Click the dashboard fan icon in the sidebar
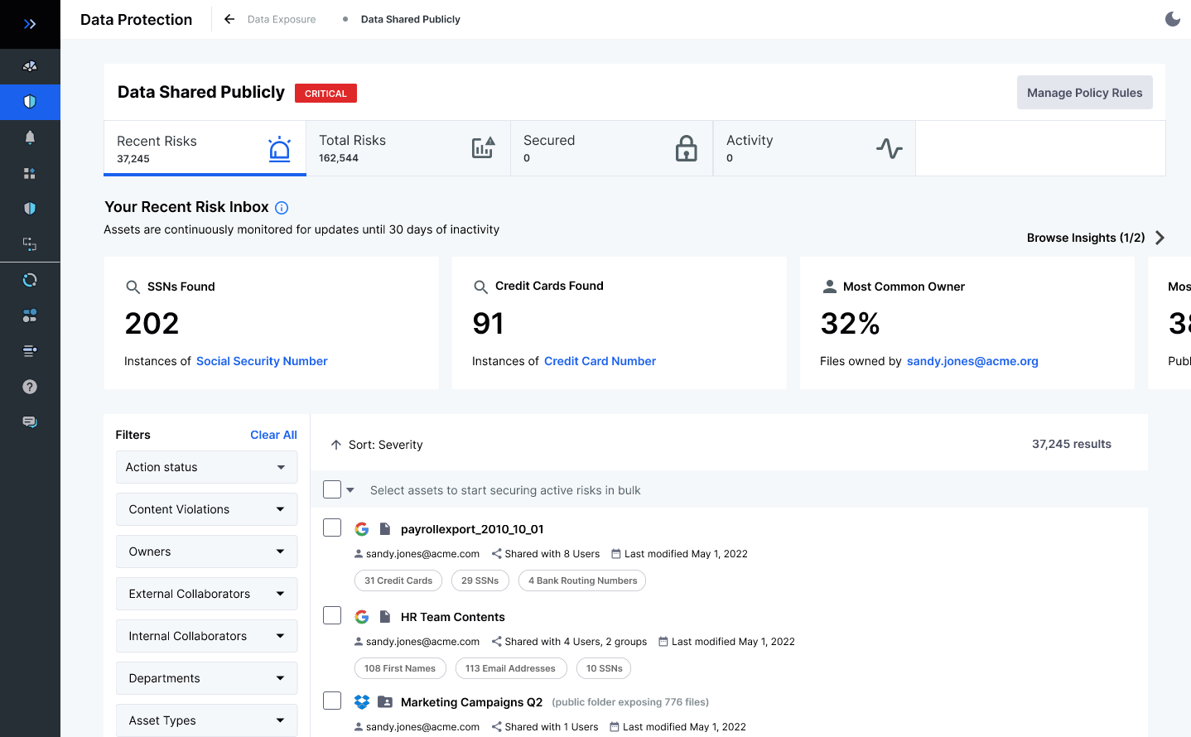 coord(30,66)
